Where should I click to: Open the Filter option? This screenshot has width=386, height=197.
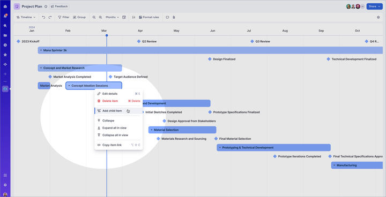click(64, 17)
